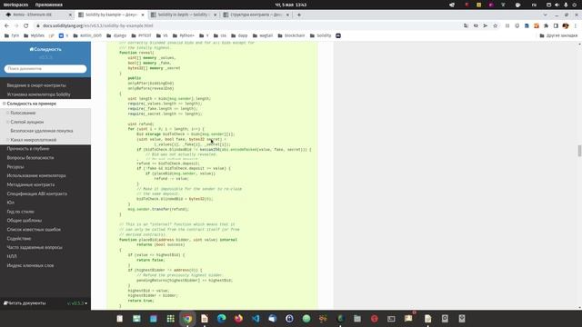
Task: Bookmark this page with the star icon
Action: tap(495, 25)
